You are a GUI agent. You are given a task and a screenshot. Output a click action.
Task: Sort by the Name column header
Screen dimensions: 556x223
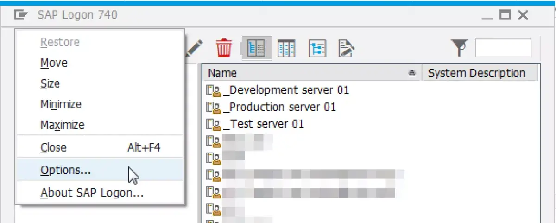click(312, 73)
